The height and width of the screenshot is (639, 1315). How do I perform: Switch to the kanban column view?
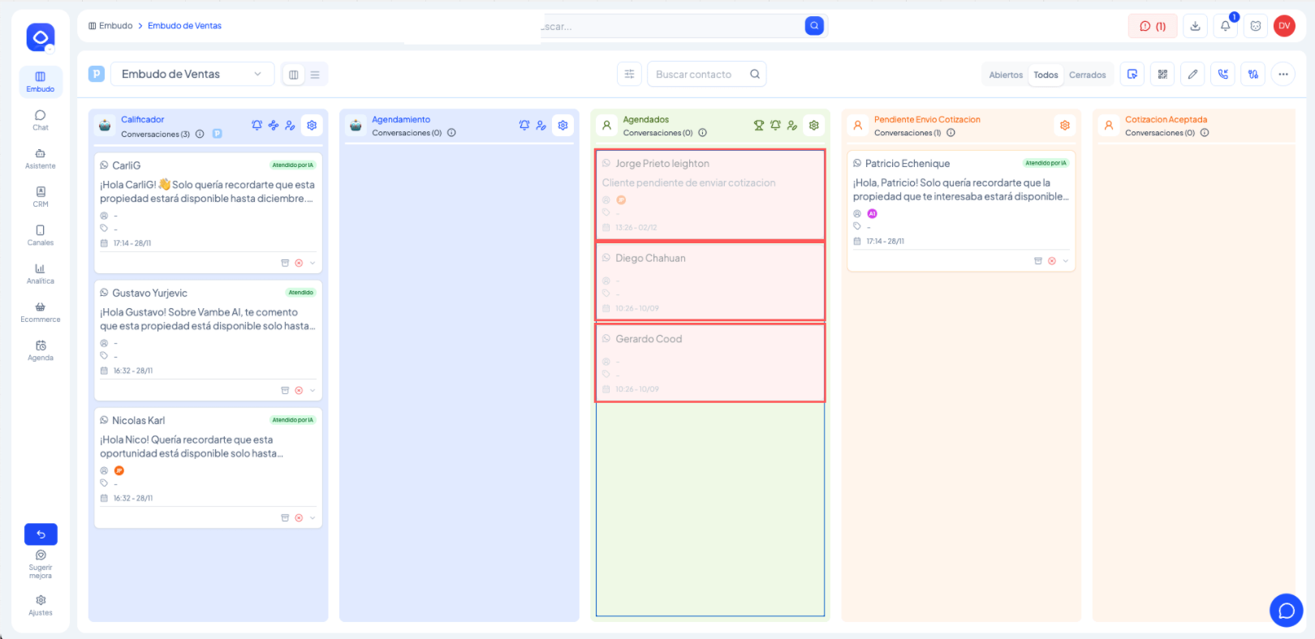[x=294, y=75]
